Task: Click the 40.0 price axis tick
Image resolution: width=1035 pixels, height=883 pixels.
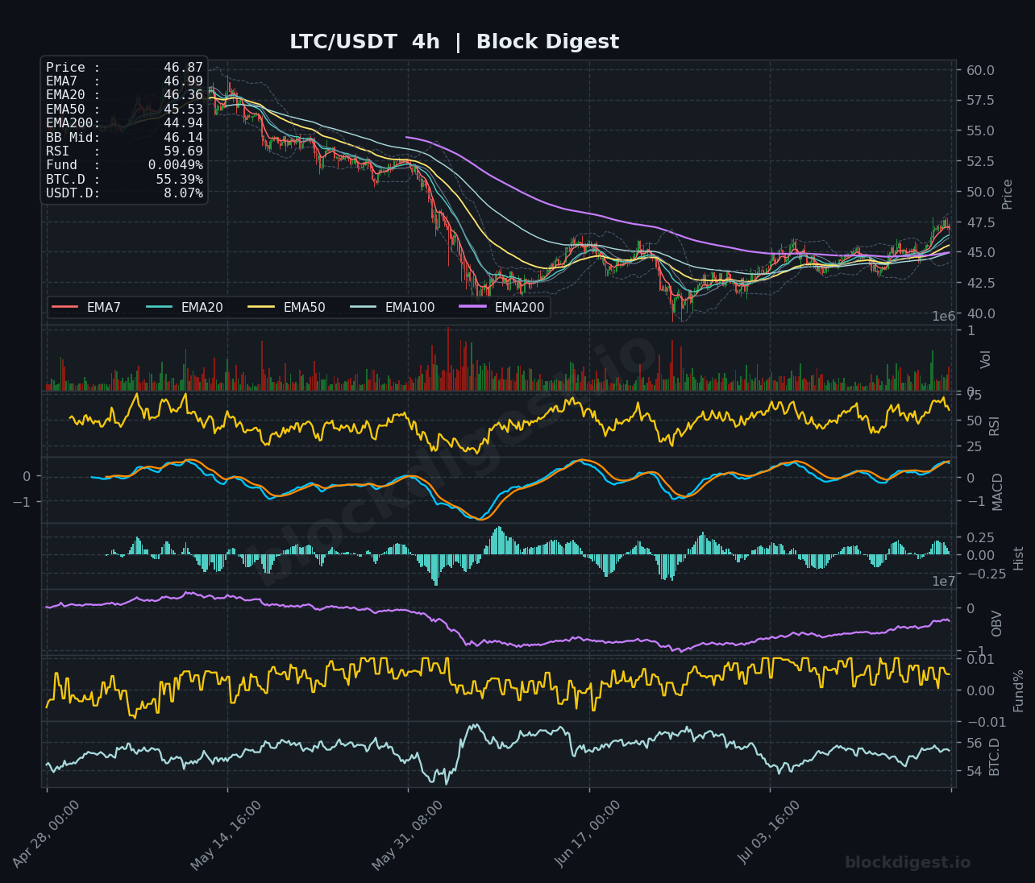Action: [980, 313]
